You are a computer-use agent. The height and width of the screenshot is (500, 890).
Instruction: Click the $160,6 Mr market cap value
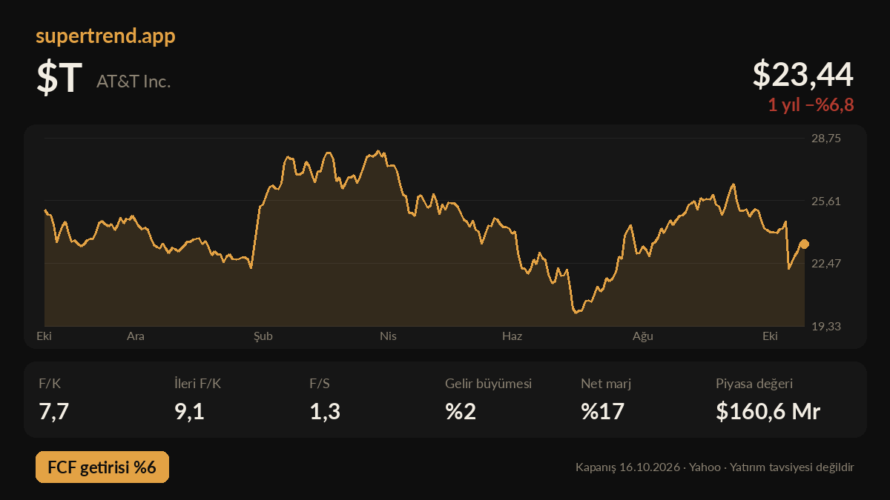tap(768, 411)
